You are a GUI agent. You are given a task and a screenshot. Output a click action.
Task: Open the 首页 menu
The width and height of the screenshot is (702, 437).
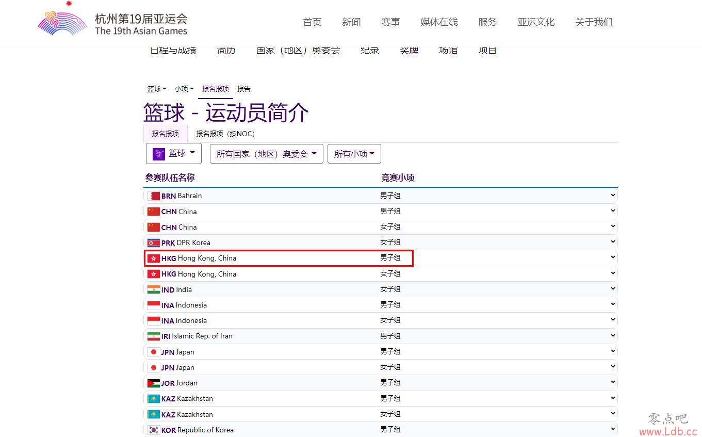[x=312, y=22]
